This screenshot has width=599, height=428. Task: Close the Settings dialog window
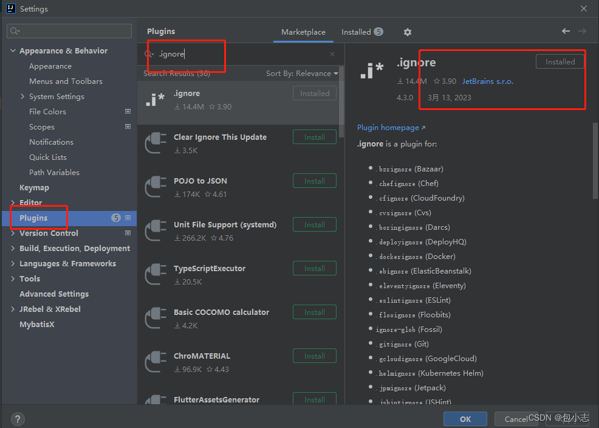tap(584, 9)
